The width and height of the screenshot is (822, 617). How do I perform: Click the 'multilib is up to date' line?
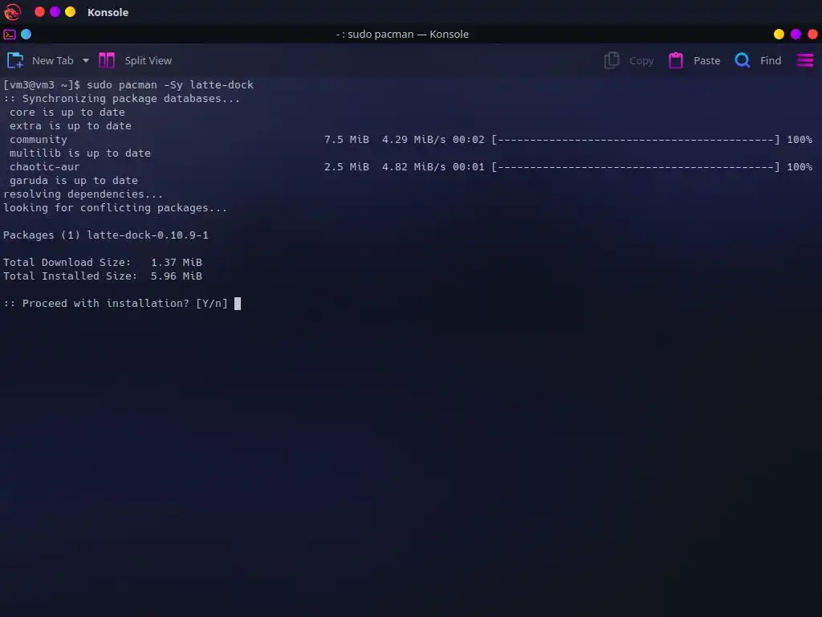80,153
